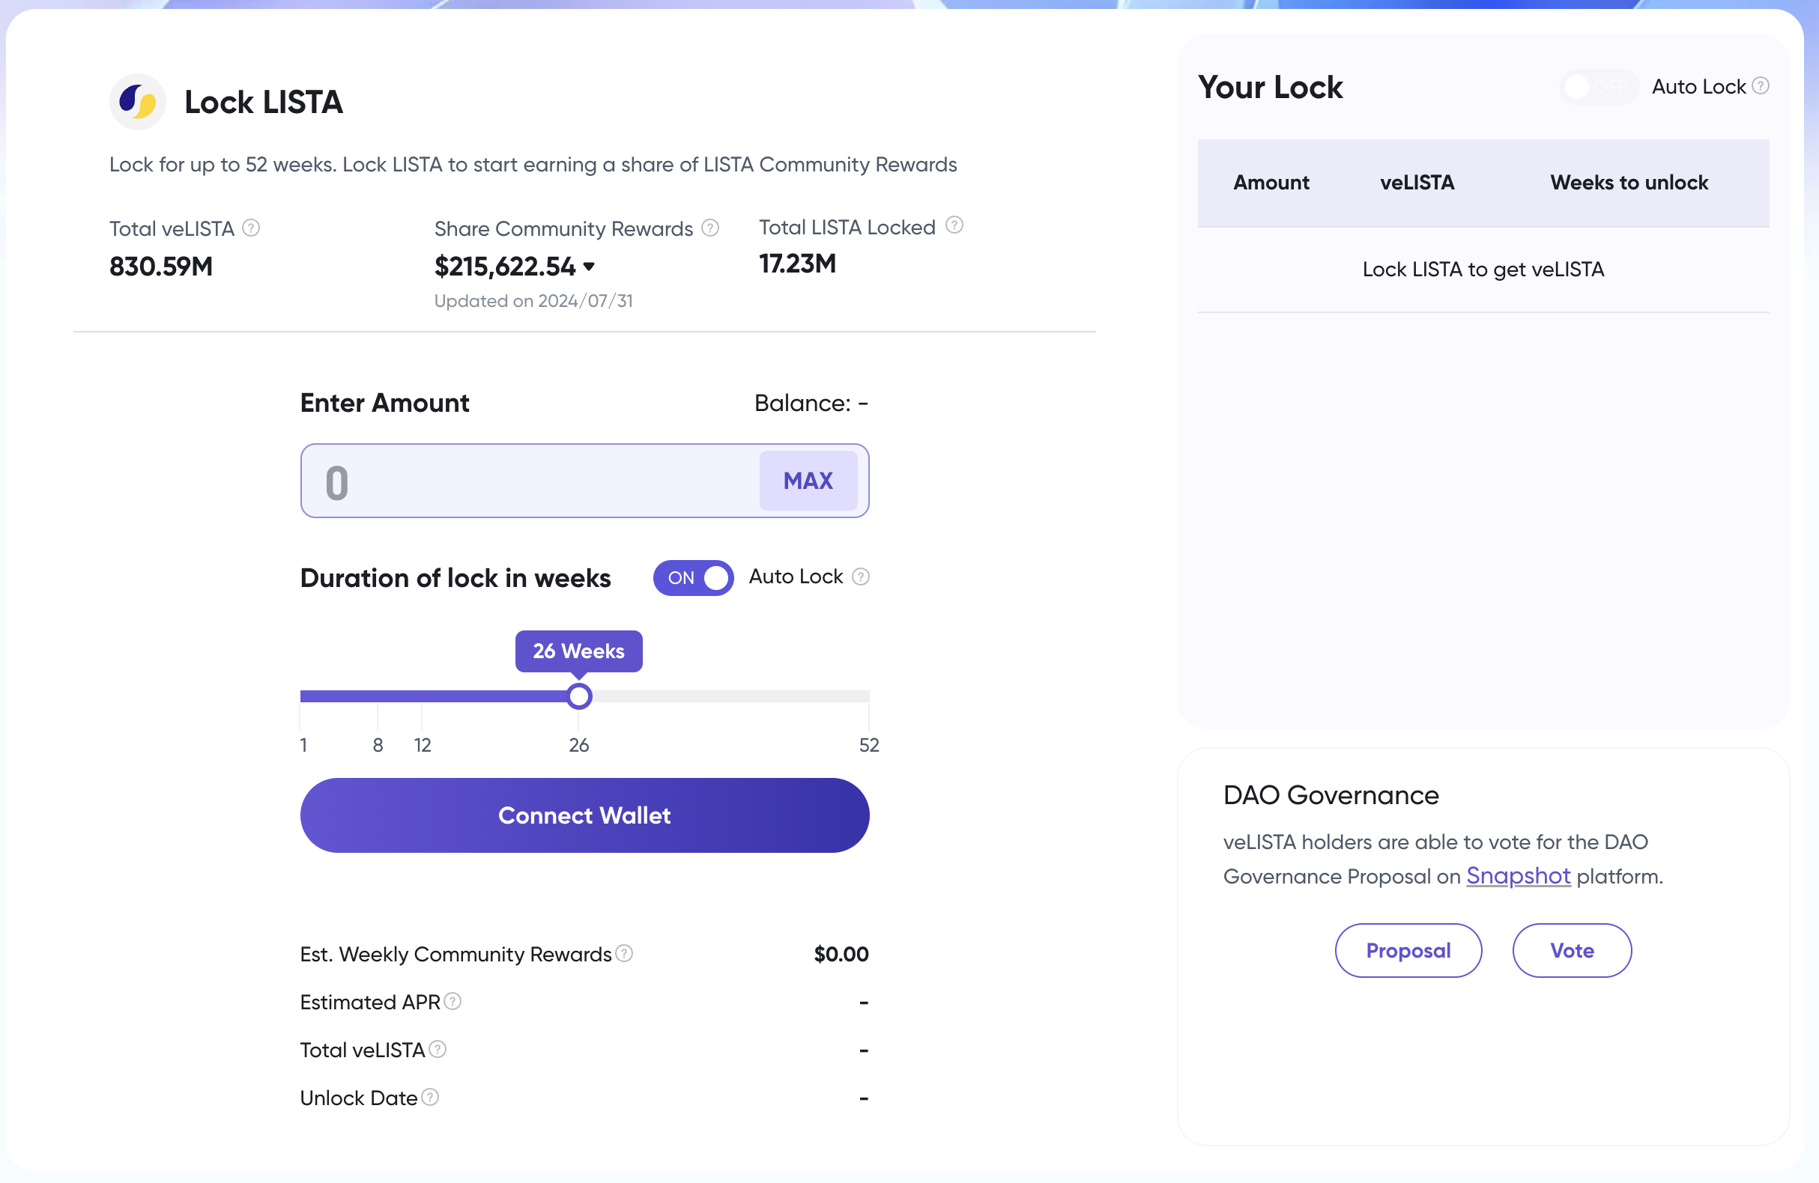Click help icon beside Total LISTA Locked
1819x1183 pixels.
pos(954,225)
